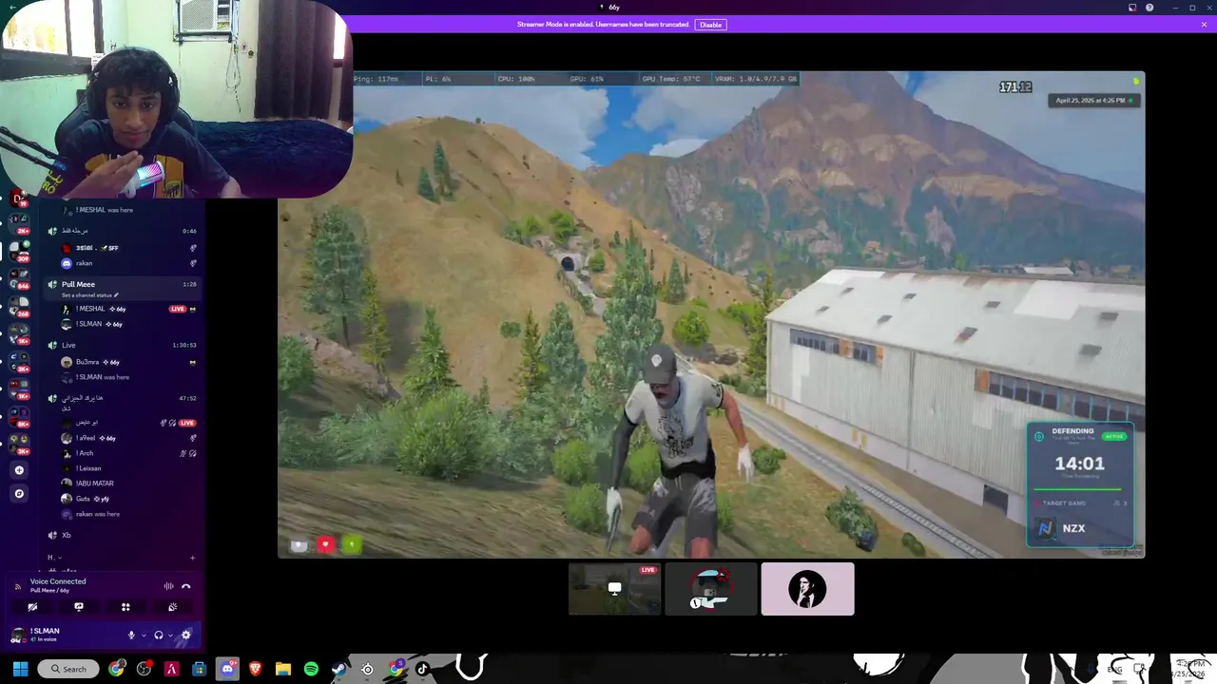
Task: Open Microsoft Store from the taskbar
Action: pyautogui.click(x=199, y=669)
